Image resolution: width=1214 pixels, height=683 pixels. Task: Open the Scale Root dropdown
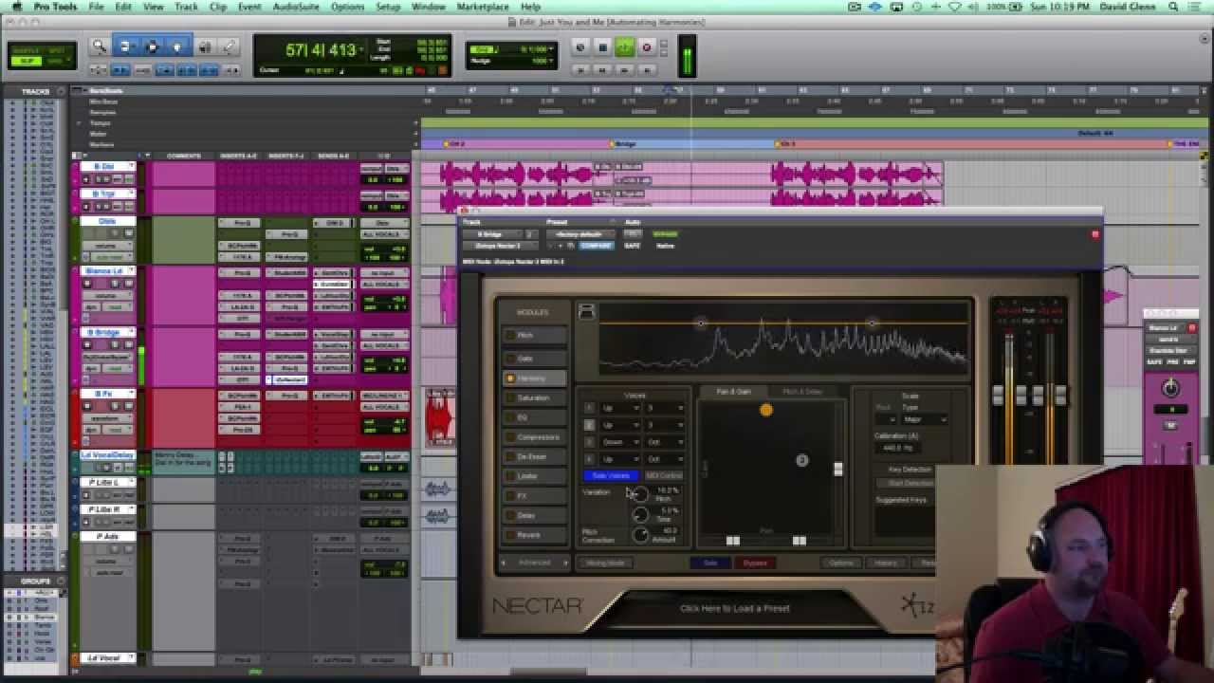tap(886, 419)
